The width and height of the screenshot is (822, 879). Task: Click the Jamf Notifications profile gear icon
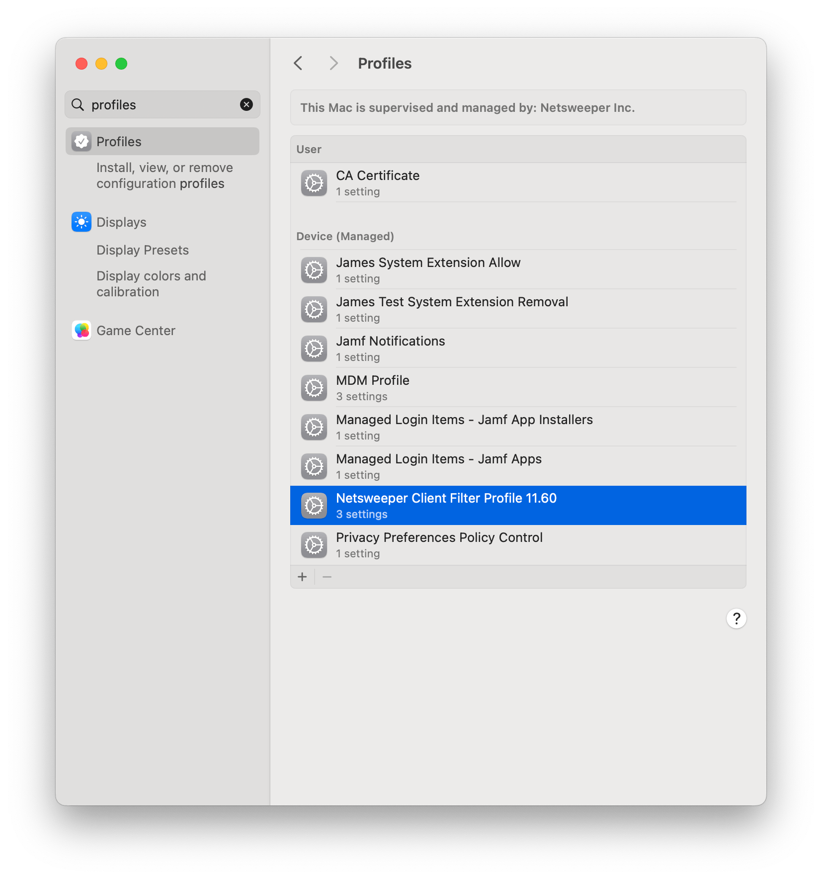[x=314, y=348]
